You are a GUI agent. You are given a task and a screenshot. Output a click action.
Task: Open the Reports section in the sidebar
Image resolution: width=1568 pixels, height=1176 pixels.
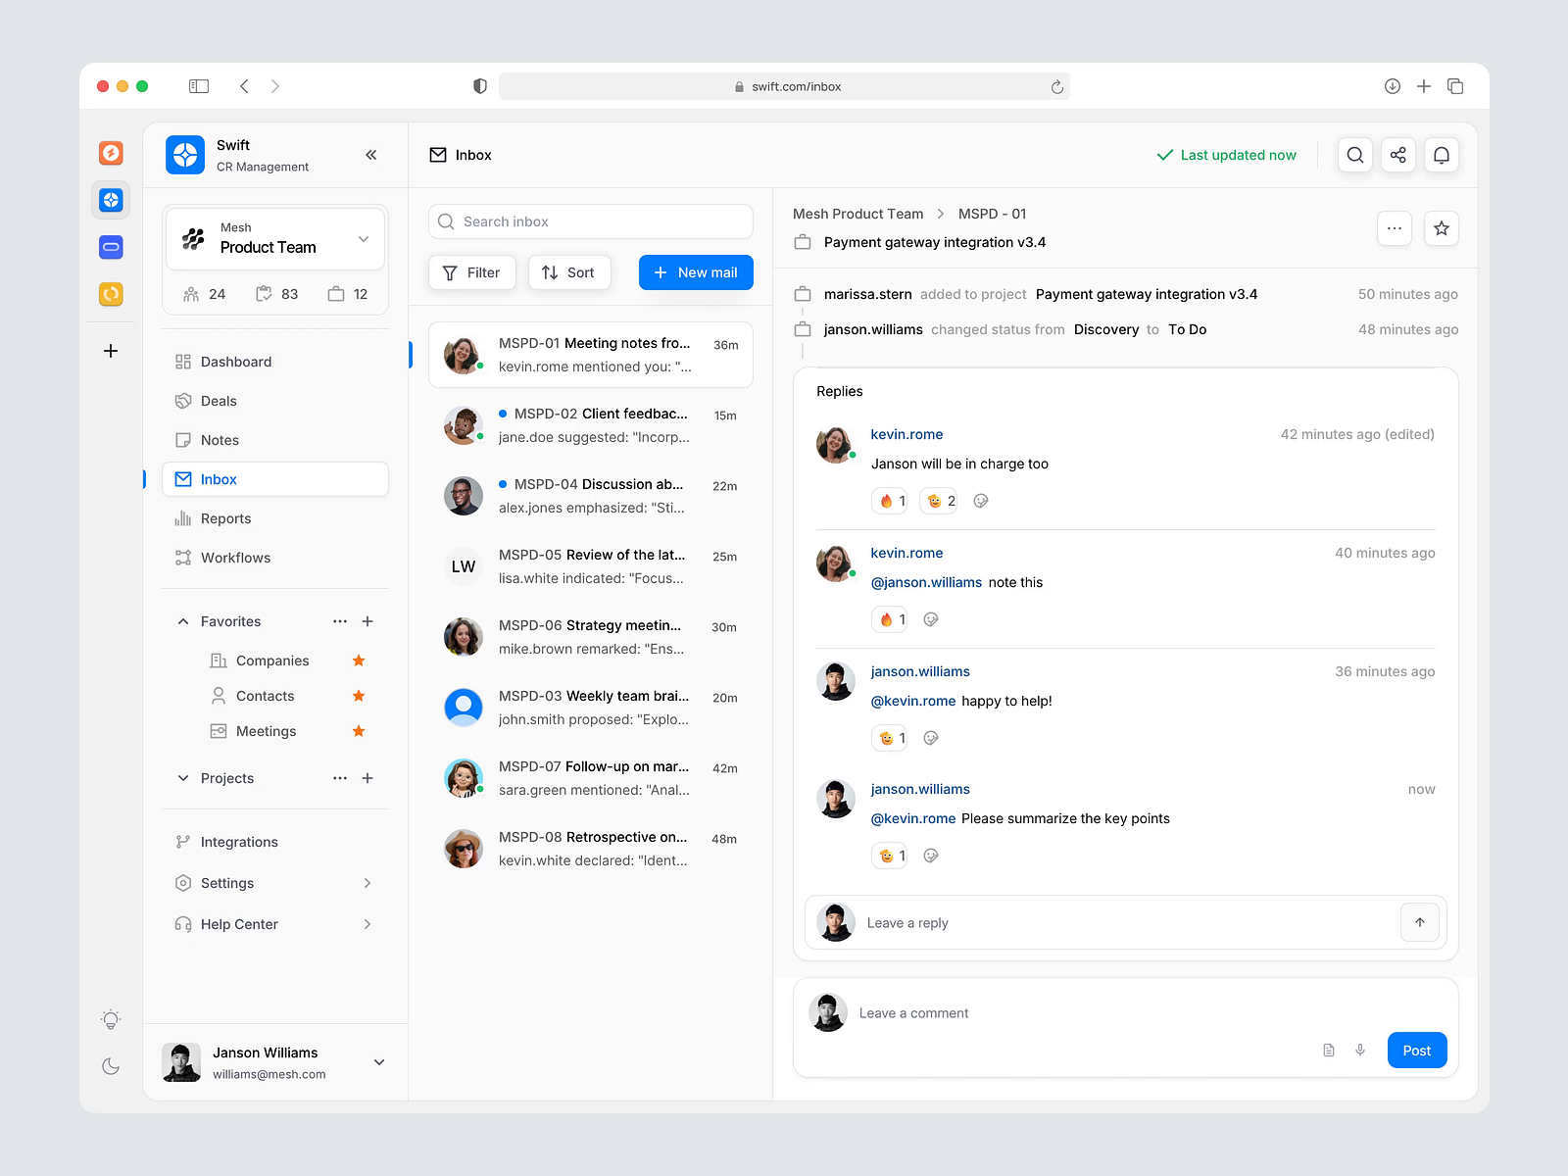coord(226,517)
